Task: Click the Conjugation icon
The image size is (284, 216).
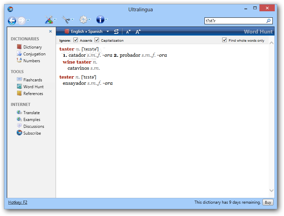Action: pos(19,54)
